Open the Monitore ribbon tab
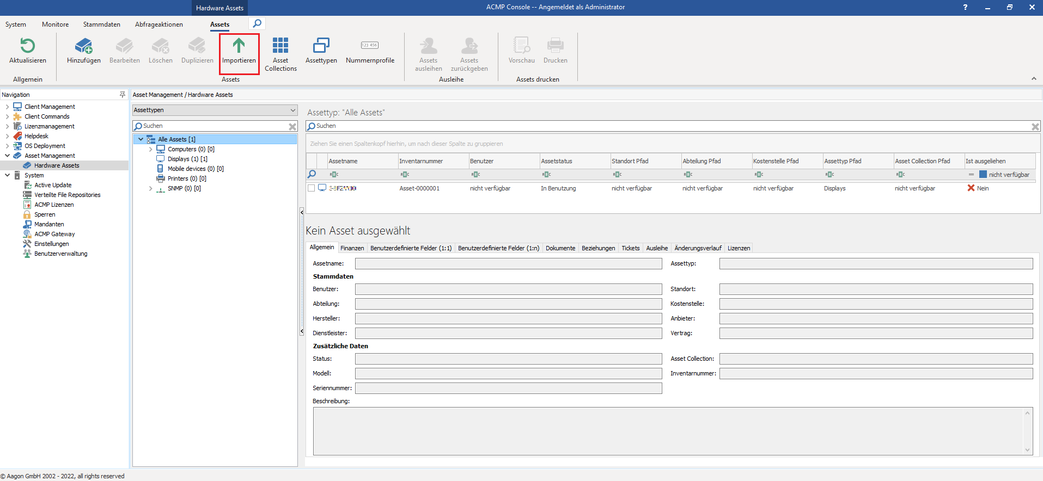The height and width of the screenshot is (481, 1043). point(55,24)
